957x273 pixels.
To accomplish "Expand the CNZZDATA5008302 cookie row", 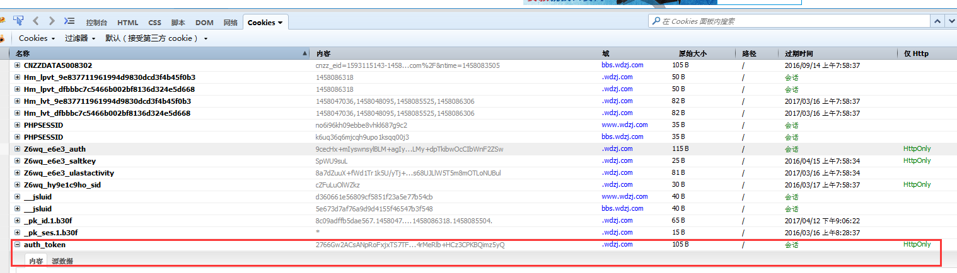I will [18, 65].
